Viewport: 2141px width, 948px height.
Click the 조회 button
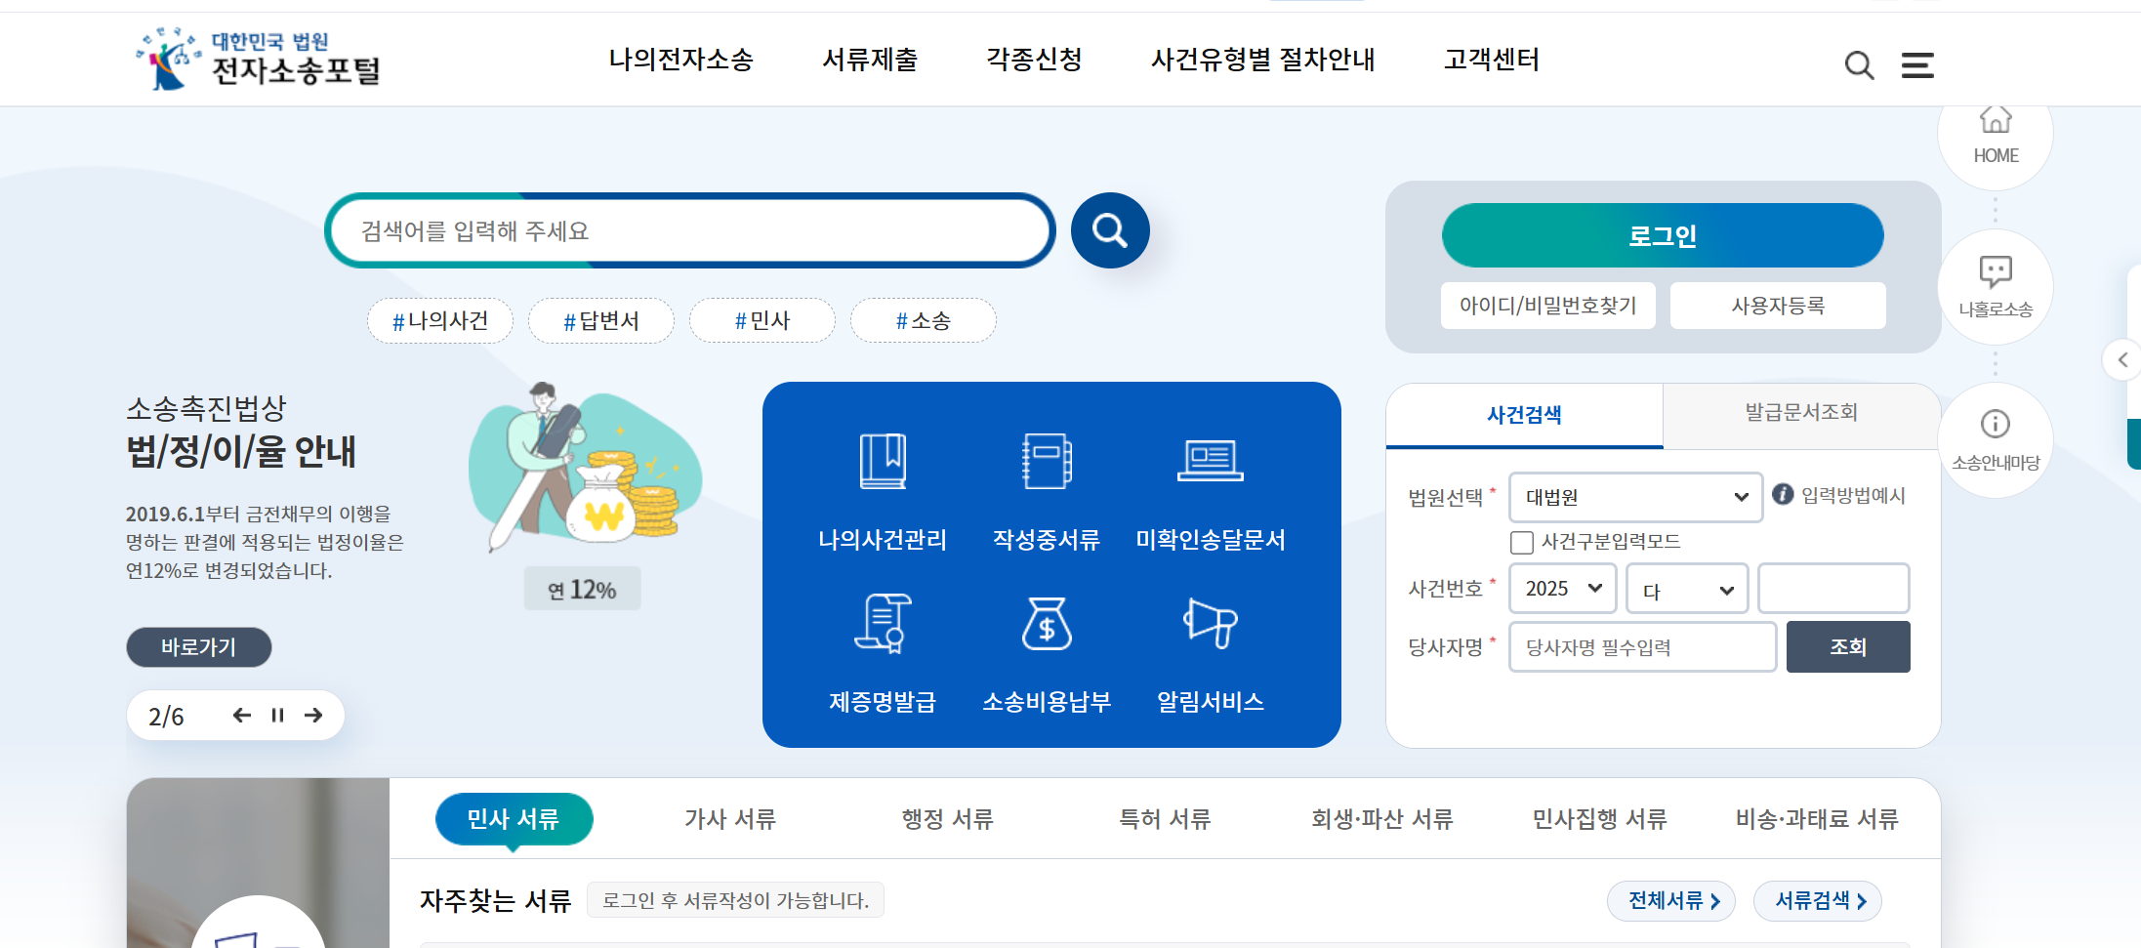[1848, 646]
